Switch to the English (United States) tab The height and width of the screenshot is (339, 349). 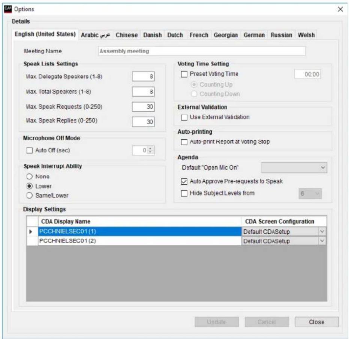pyautogui.click(x=45, y=34)
